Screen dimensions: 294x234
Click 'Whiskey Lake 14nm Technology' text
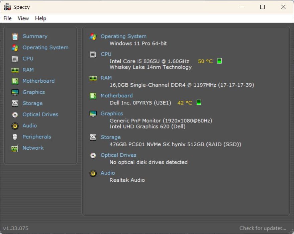tap(151, 67)
